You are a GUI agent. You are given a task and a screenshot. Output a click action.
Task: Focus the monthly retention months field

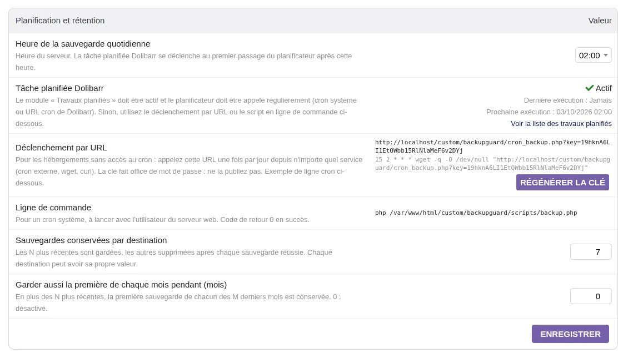591,296
